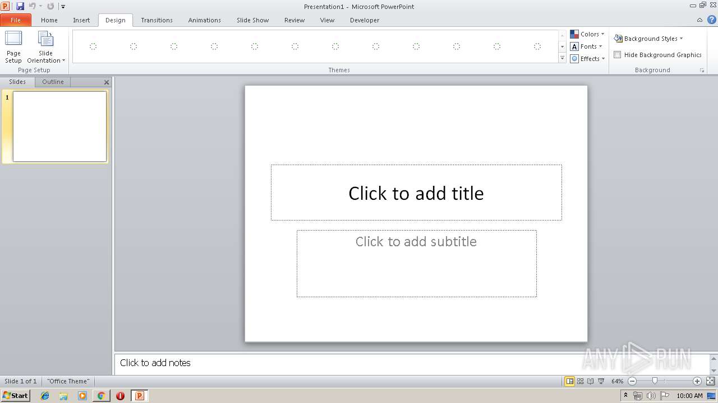Open the Action Center flag icon
The height and width of the screenshot is (403, 718).
tap(665, 396)
